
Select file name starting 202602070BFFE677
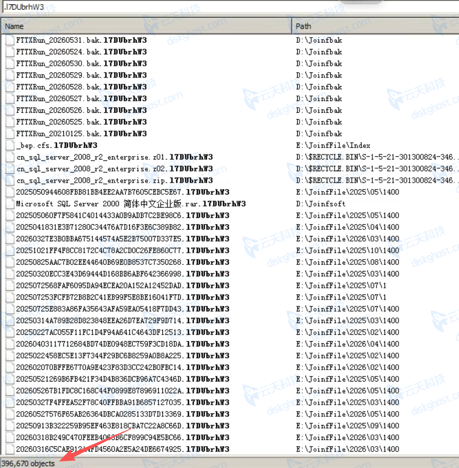[123, 368]
